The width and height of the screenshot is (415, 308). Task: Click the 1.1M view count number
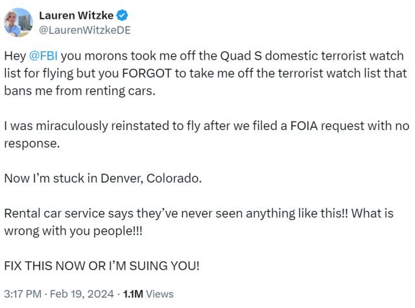click(x=133, y=294)
